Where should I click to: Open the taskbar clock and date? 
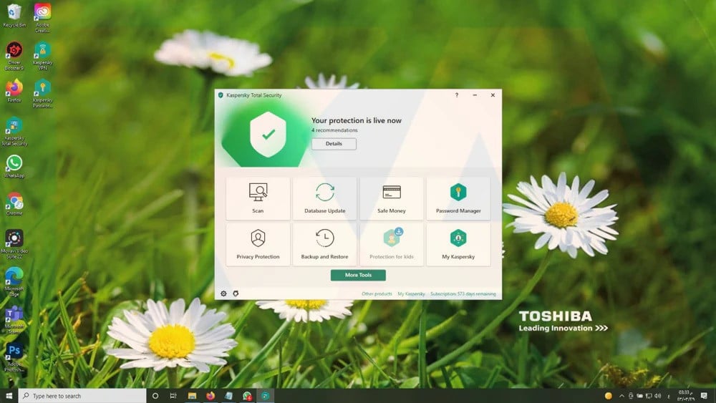point(684,396)
